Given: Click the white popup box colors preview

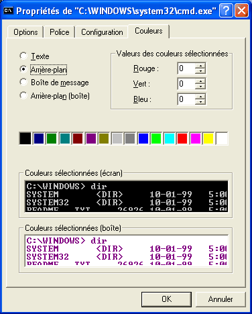Looking at the screenshot, I should pos(127,251).
